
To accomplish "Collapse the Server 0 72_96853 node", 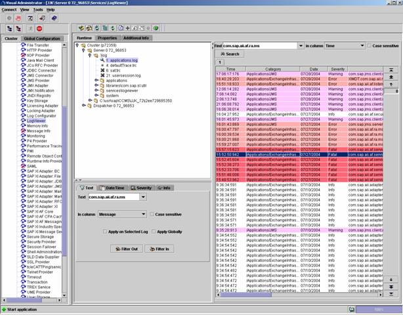I will click(83, 51).
